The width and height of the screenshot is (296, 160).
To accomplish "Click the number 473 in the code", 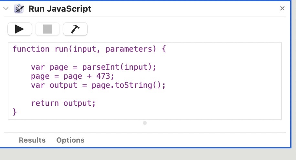I will [x=103, y=76].
